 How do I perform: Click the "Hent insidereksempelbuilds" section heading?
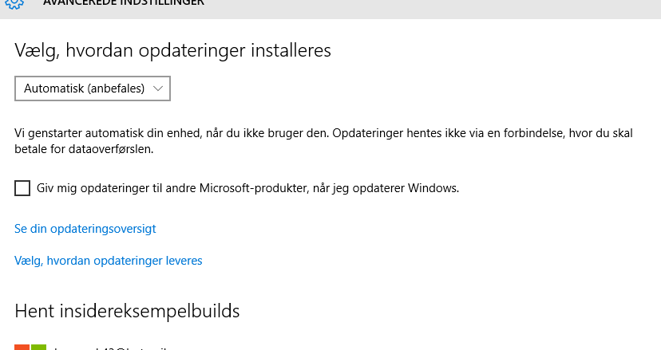tap(127, 311)
